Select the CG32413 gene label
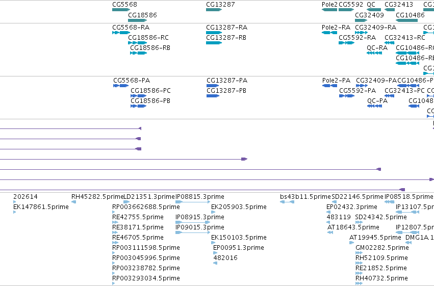This screenshot has width=434, height=286. (x=399, y=5)
